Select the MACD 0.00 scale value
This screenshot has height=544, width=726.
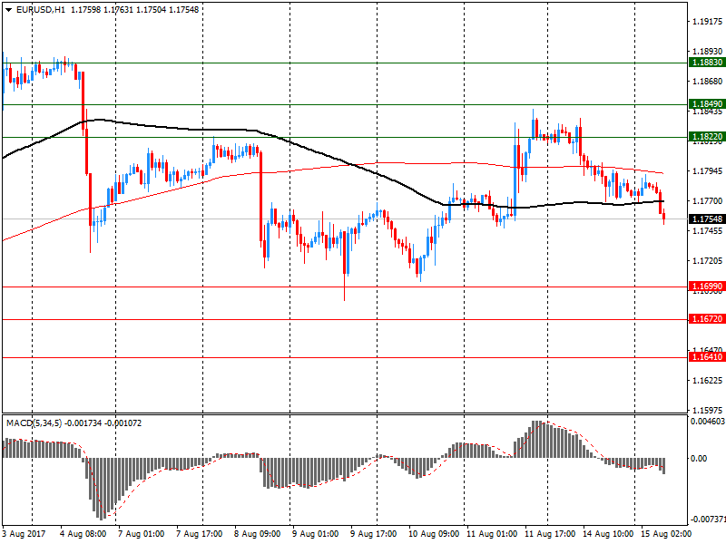(699, 459)
